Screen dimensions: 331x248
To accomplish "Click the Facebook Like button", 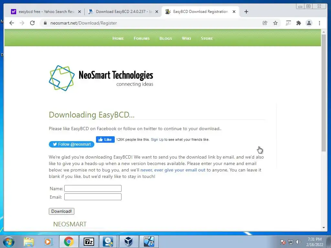I will [105, 139].
